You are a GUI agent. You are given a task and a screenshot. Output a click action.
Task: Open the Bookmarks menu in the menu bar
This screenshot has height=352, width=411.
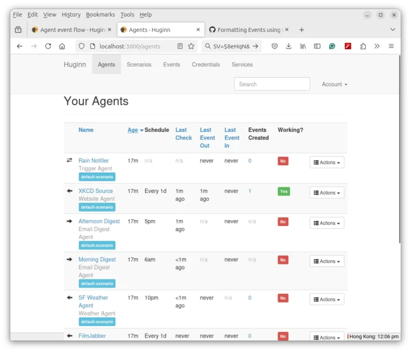click(100, 14)
